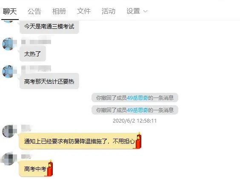The image size is (240, 179).
Task: Select the 高考那天估计还要热 message bubble
Action: click(49, 81)
